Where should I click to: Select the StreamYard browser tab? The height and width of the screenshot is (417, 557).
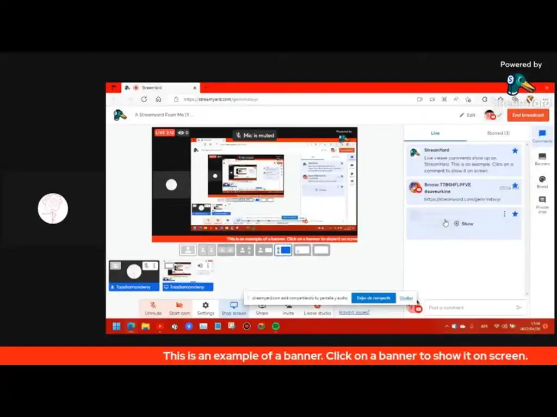click(x=160, y=87)
